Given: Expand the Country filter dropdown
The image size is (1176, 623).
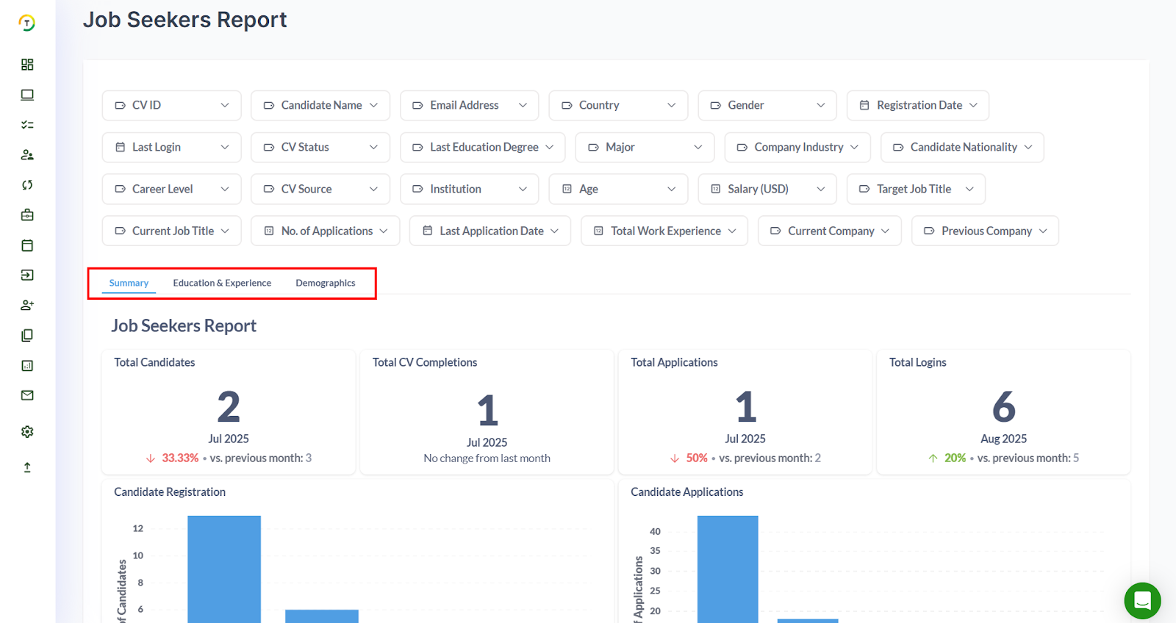Looking at the screenshot, I should (617, 106).
